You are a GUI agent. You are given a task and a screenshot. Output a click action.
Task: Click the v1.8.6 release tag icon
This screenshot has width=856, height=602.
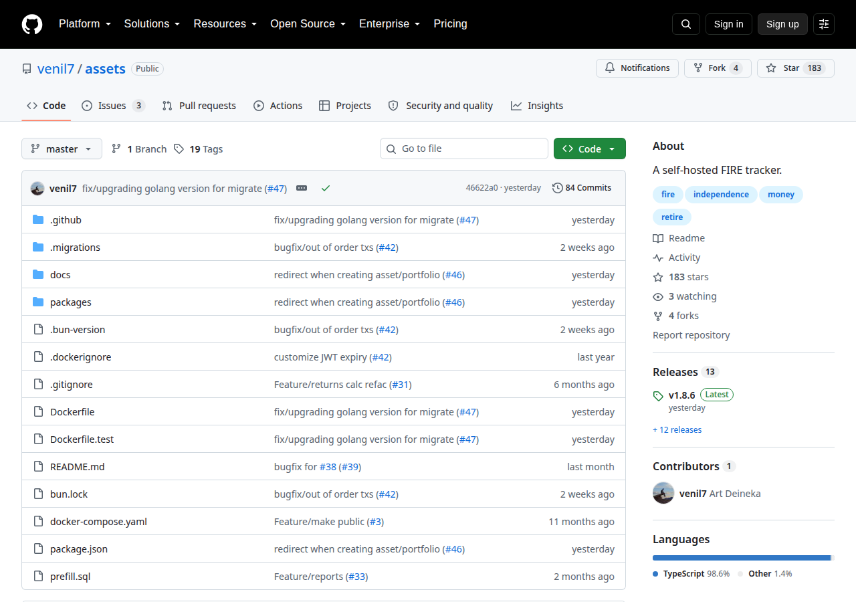[658, 395]
